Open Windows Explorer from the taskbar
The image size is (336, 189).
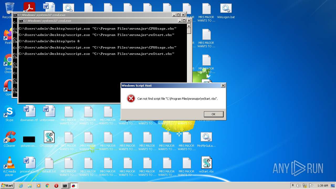pyautogui.click(x=30, y=186)
